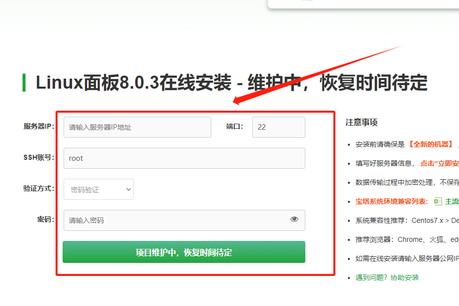Click the 系统兼容性推荐 note line

click(x=407, y=220)
